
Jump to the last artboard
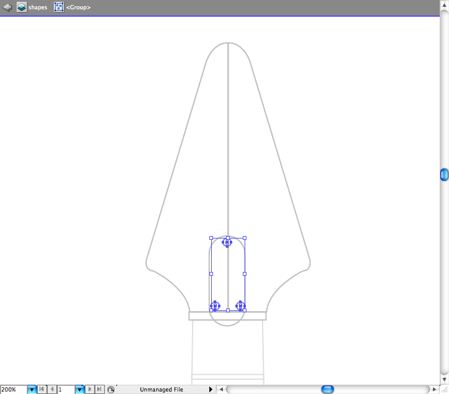pyautogui.click(x=100, y=389)
